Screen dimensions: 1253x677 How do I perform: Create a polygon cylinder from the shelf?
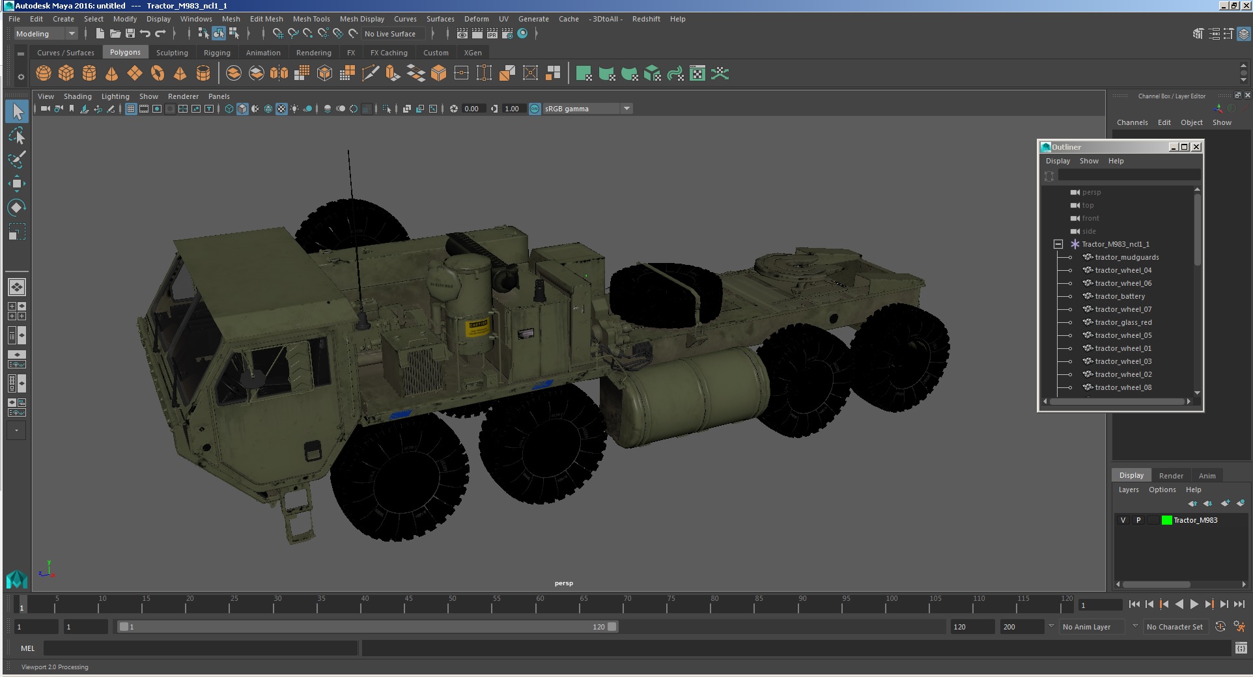point(89,74)
